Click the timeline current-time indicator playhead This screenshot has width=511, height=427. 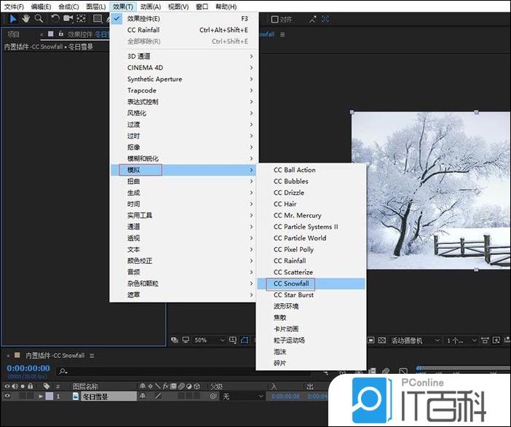418,369
